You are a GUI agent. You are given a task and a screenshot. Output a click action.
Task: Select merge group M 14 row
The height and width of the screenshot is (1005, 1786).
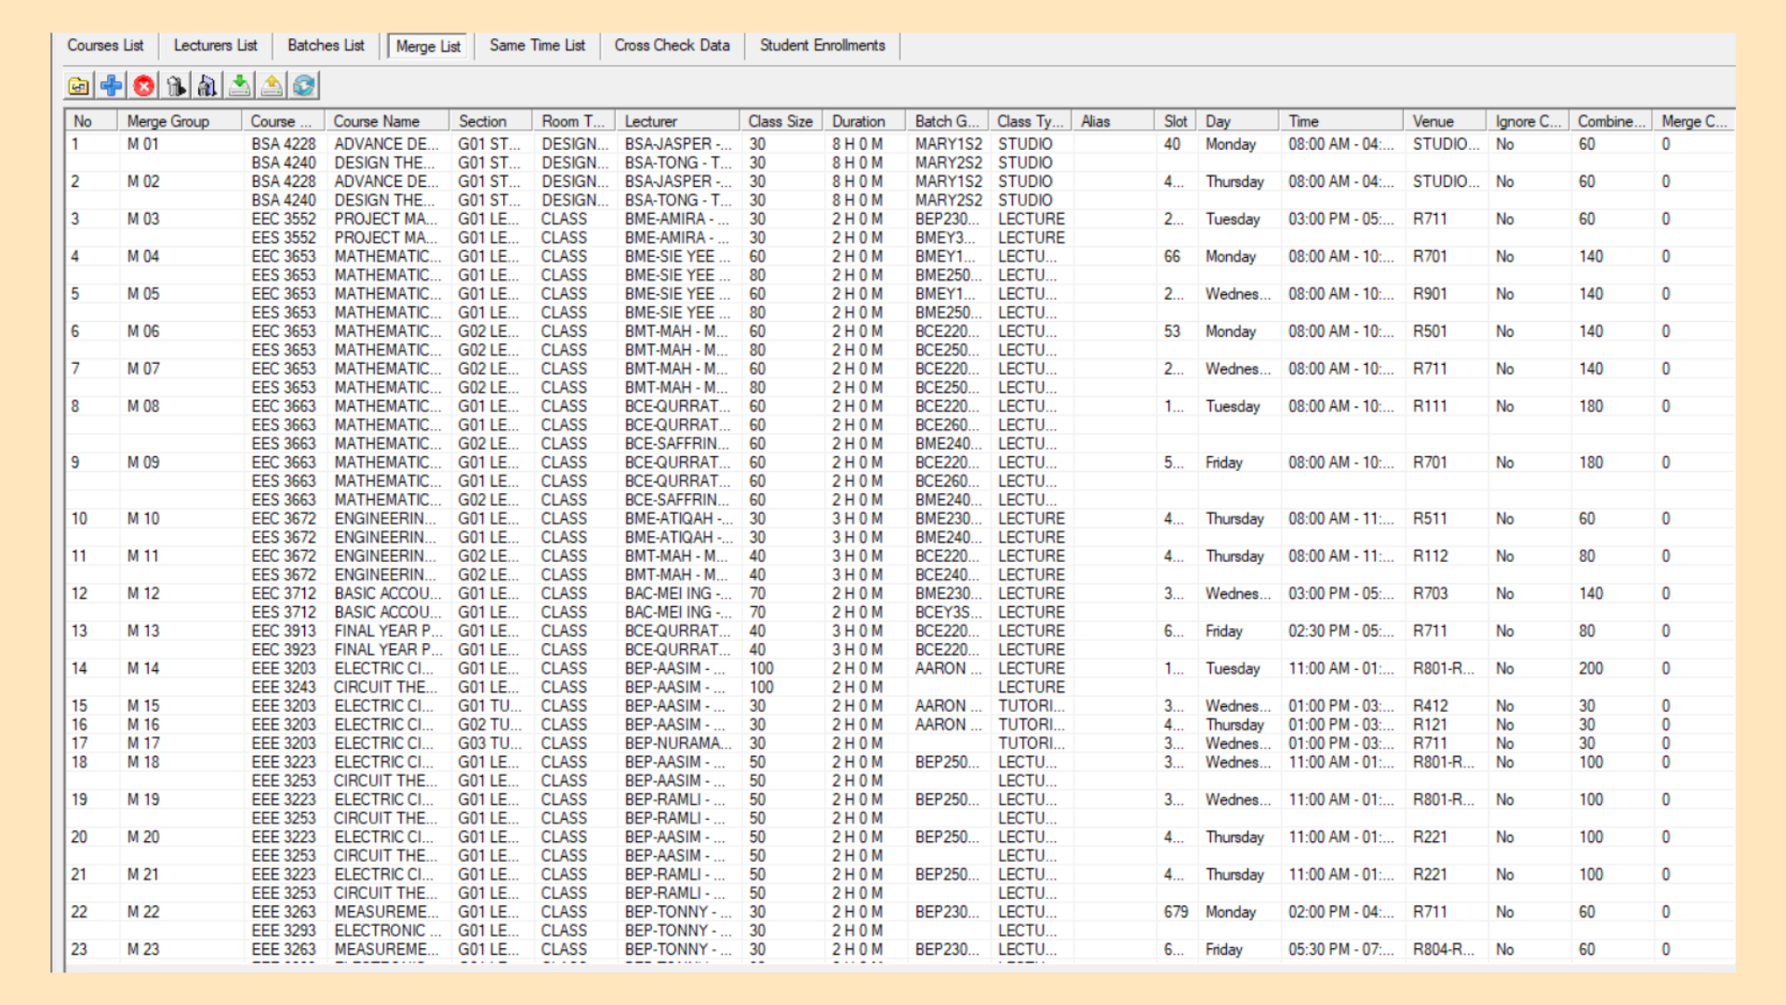pyautogui.click(x=899, y=668)
